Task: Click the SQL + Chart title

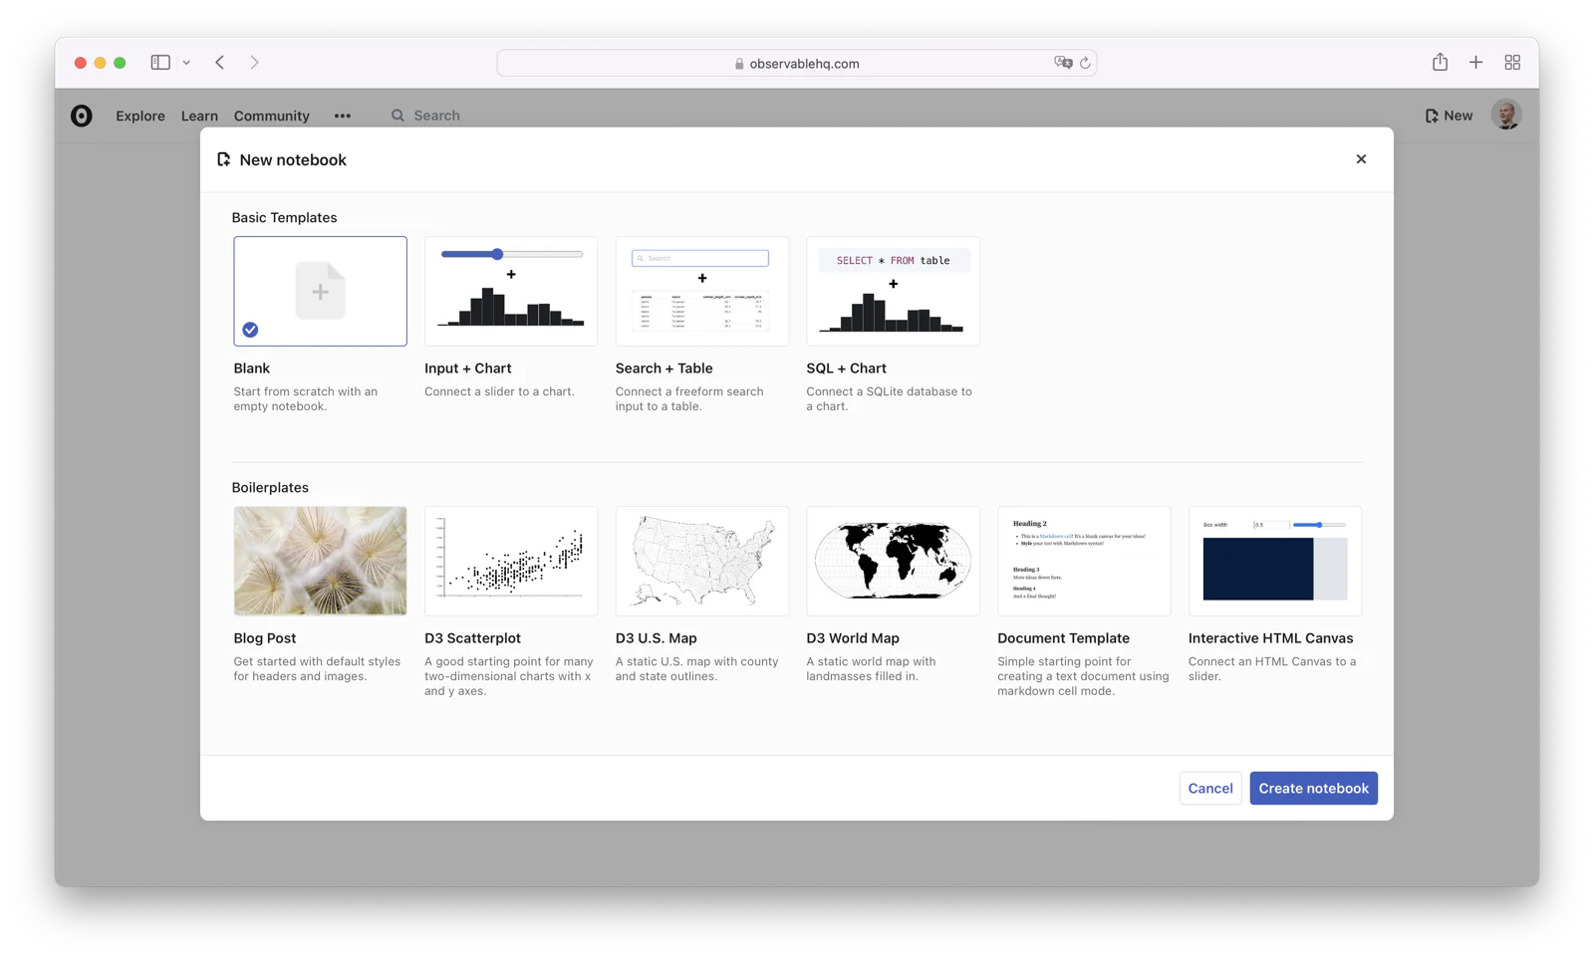Action: (x=847, y=368)
